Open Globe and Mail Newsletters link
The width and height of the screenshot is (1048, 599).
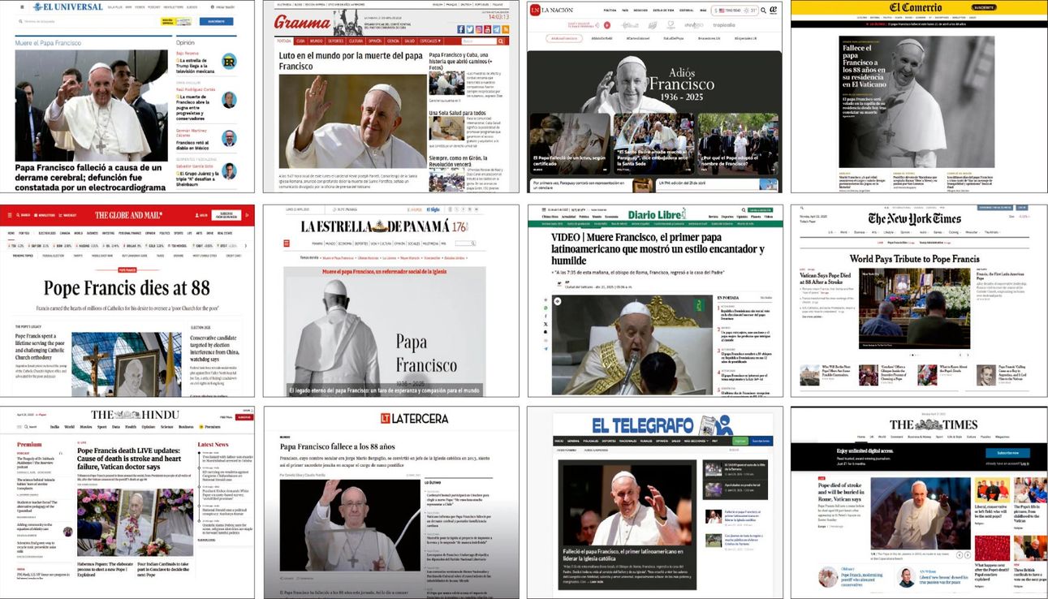pos(45,215)
